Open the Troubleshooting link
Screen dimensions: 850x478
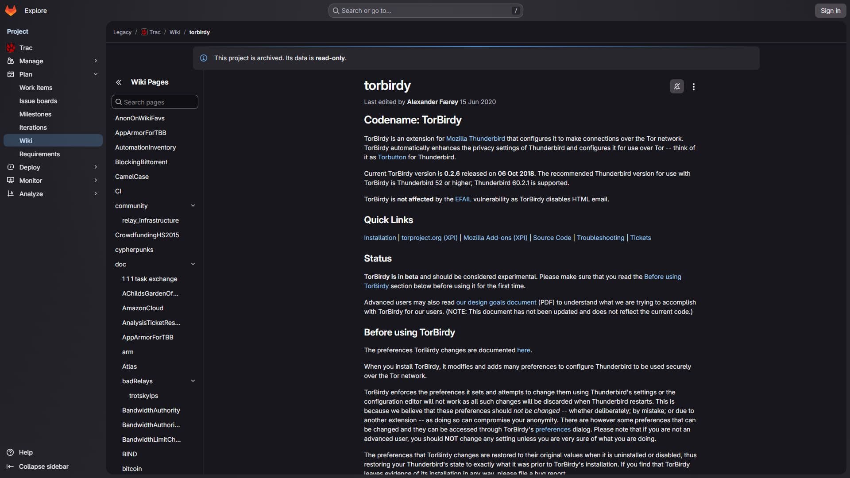[600, 238]
